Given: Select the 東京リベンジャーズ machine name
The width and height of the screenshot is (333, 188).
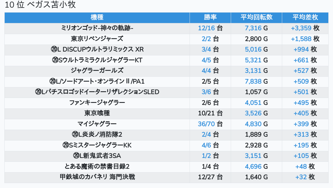Looking at the screenshot, I should point(97,39).
